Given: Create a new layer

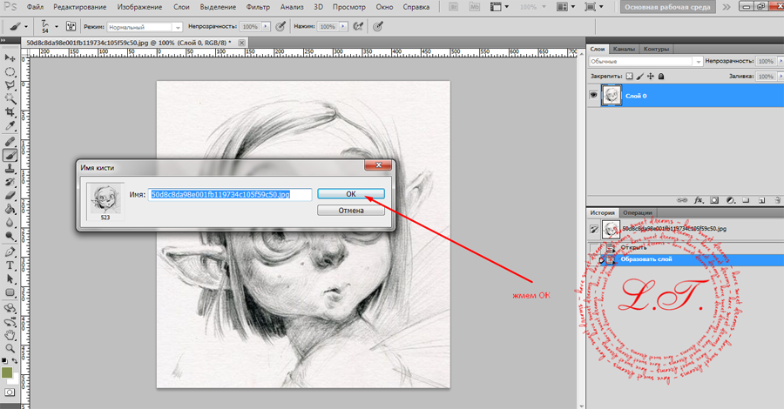Looking at the screenshot, I should pyautogui.click(x=762, y=200).
